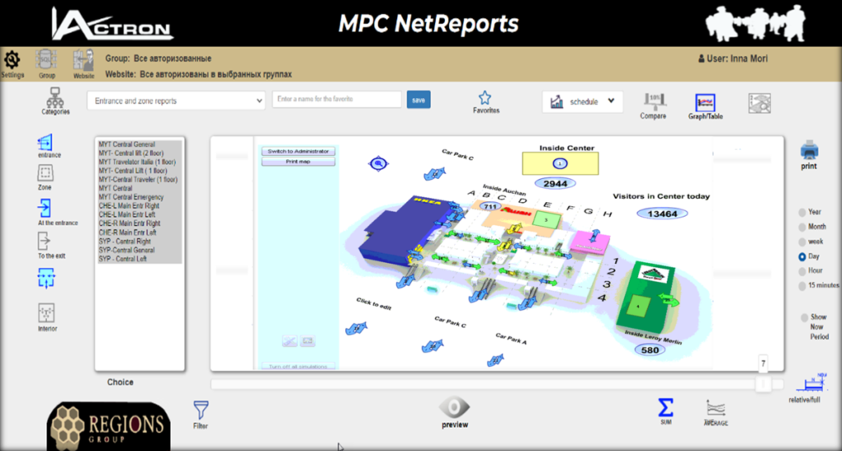The height and width of the screenshot is (451, 842).
Task: Click the print icon
Action: (x=809, y=150)
